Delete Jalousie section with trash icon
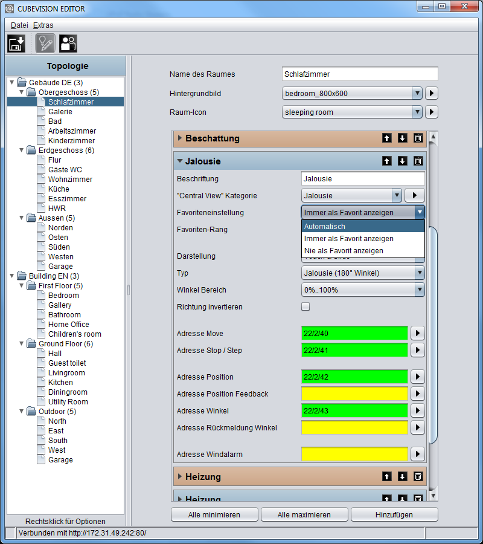The width and height of the screenshot is (483, 544). pos(418,161)
